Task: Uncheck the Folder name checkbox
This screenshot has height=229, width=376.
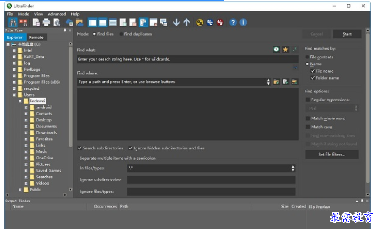Action: (x=312, y=78)
